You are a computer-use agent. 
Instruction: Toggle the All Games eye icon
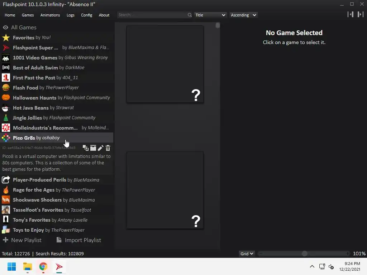pyautogui.click(x=6, y=28)
